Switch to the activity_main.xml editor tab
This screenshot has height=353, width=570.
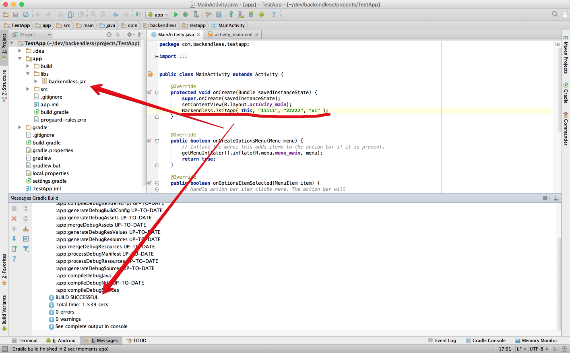pos(233,35)
